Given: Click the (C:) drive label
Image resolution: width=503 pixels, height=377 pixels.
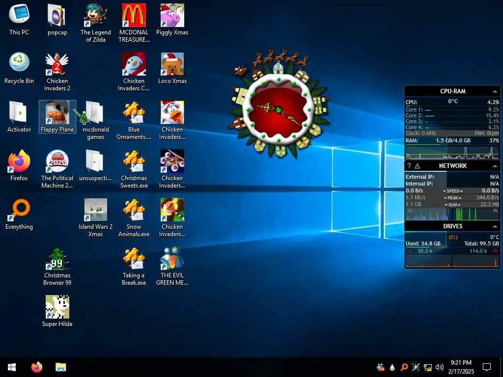Looking at the screenshot, I should tap(453, 237).
